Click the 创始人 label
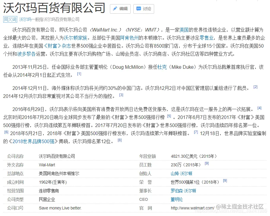270x216 pixels. 145,173
